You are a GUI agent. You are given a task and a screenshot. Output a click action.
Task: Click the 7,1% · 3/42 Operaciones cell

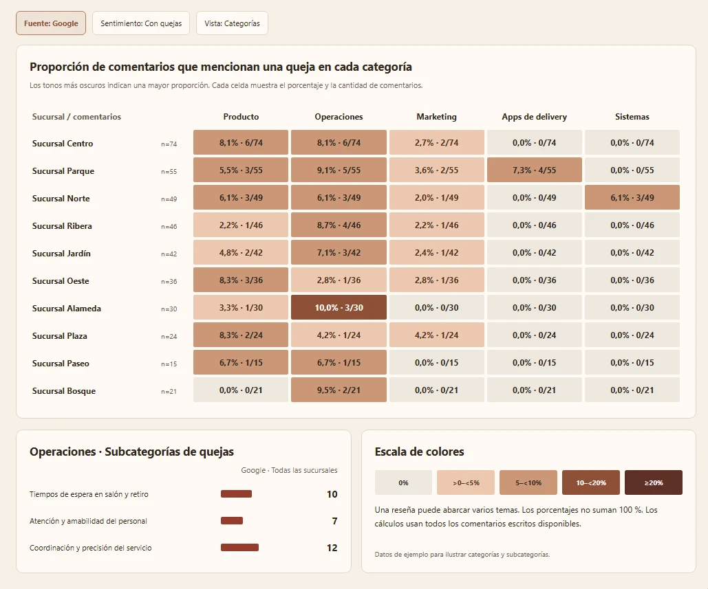tap(339, 252)
